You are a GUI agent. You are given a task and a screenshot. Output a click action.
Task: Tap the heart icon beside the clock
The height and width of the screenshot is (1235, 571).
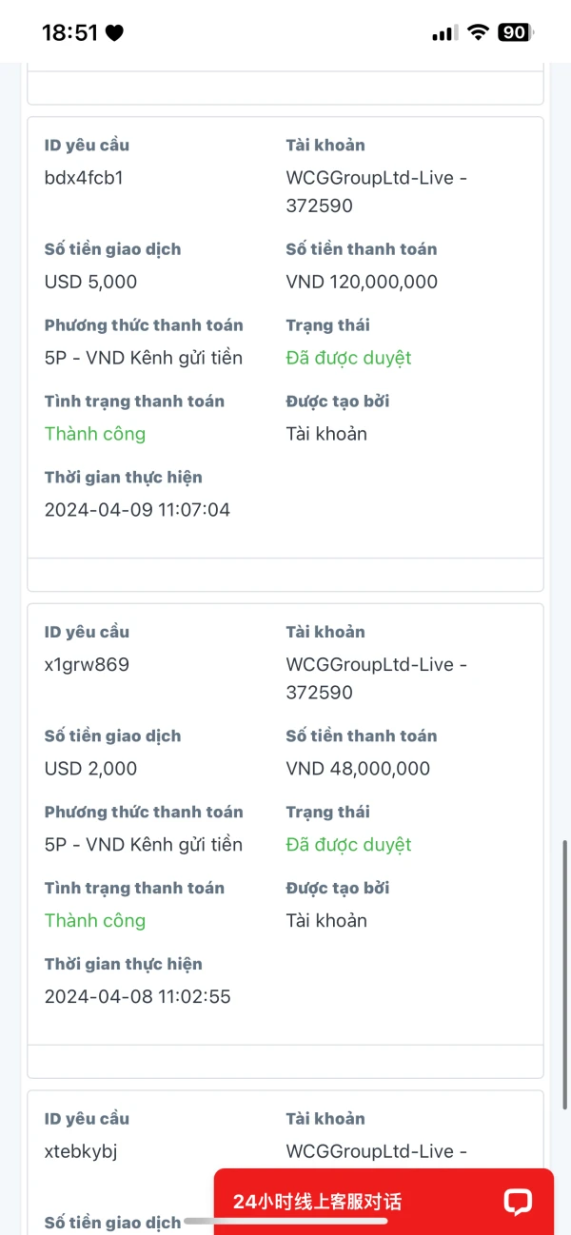(114, 33)
